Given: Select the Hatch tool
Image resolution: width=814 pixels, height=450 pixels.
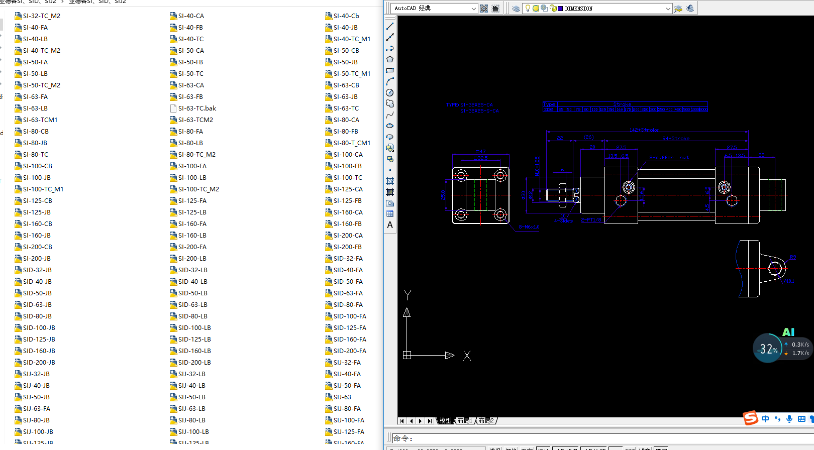Looking at the screenshot, I should (390, 181).
